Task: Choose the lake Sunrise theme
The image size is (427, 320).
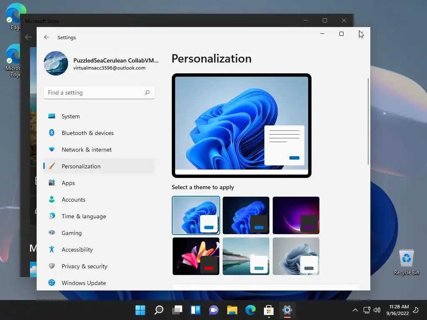Action: pos(246,256)
